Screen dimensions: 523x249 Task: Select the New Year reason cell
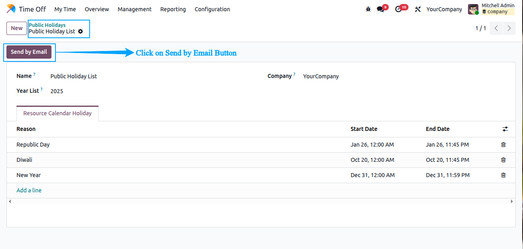pos(29,175)
